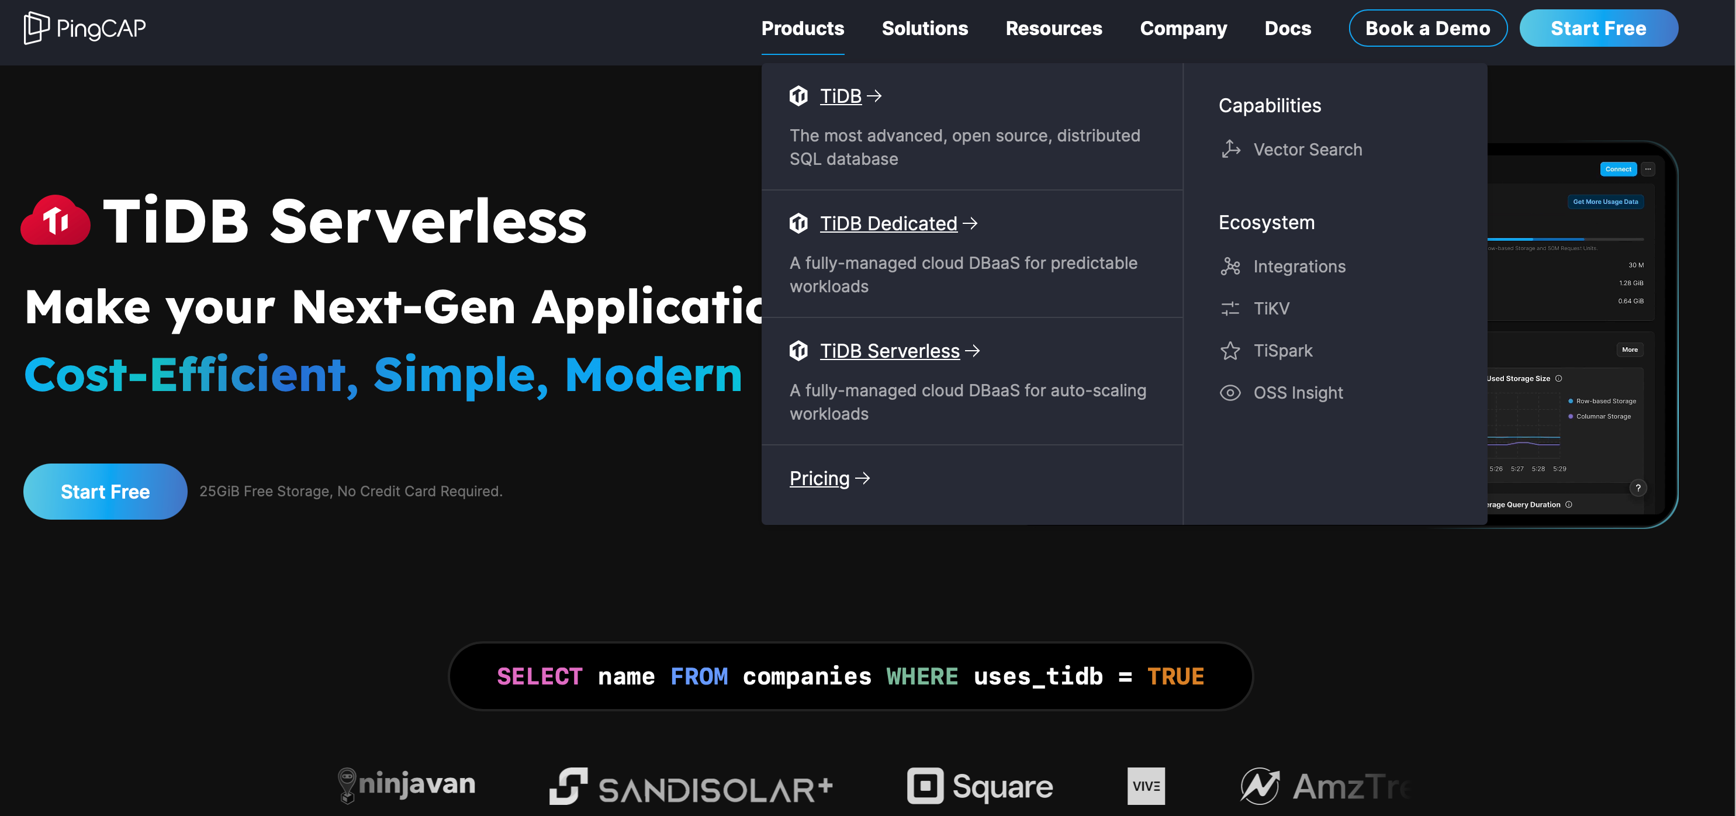Click the VIVE logo
The height and width of the screenshot is (816, 1736).
click(x=1146, y=786)
